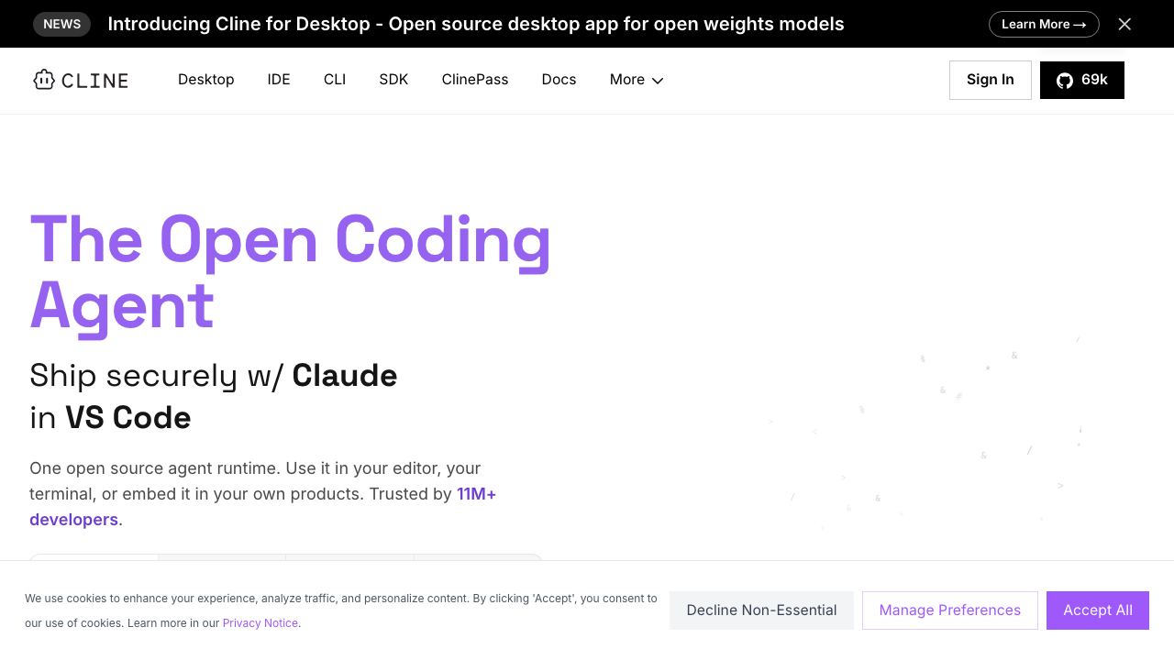The width and height of the screenshot is (1174, 660).
Task: Visit the Docs page
Action: click(559, 80)
